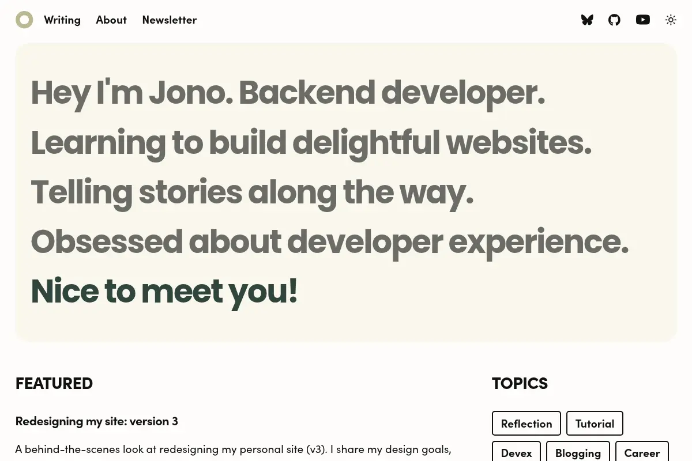692x461 pixels.
Task: Click the 'Nice to meet you!' heading
Action: [164, 291]
